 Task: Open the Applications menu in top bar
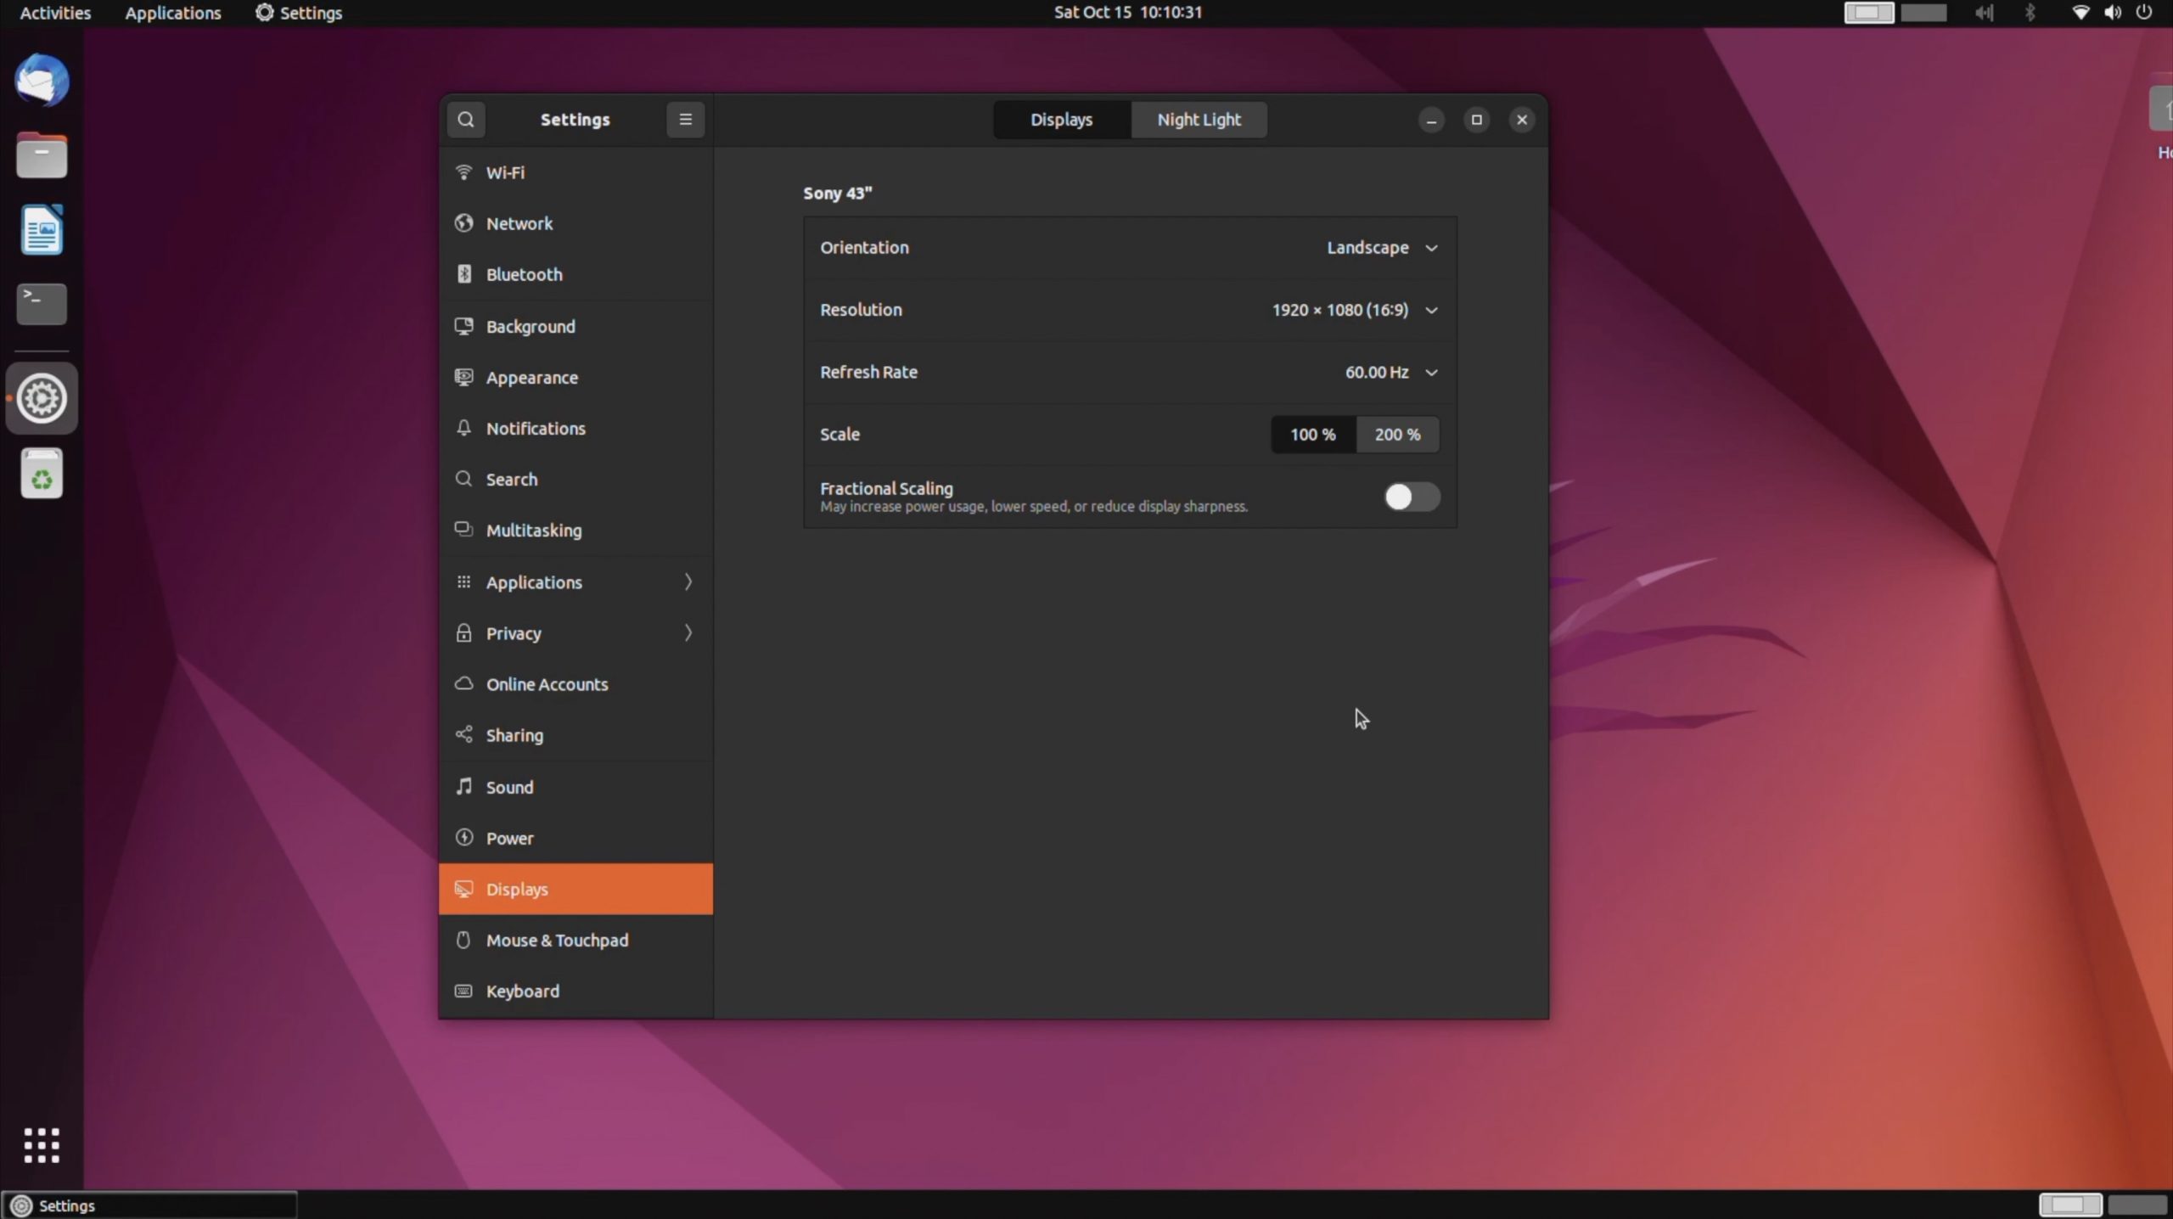click(172, 13)
